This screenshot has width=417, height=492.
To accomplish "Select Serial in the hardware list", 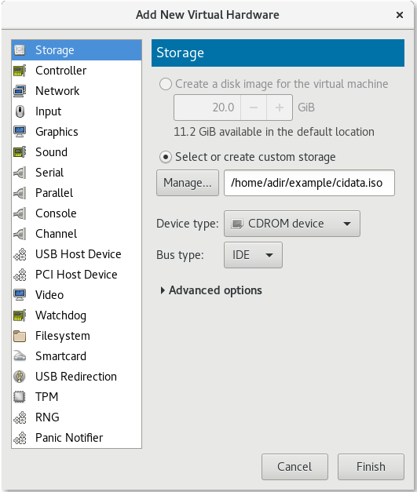I will (x=77, y=173).
